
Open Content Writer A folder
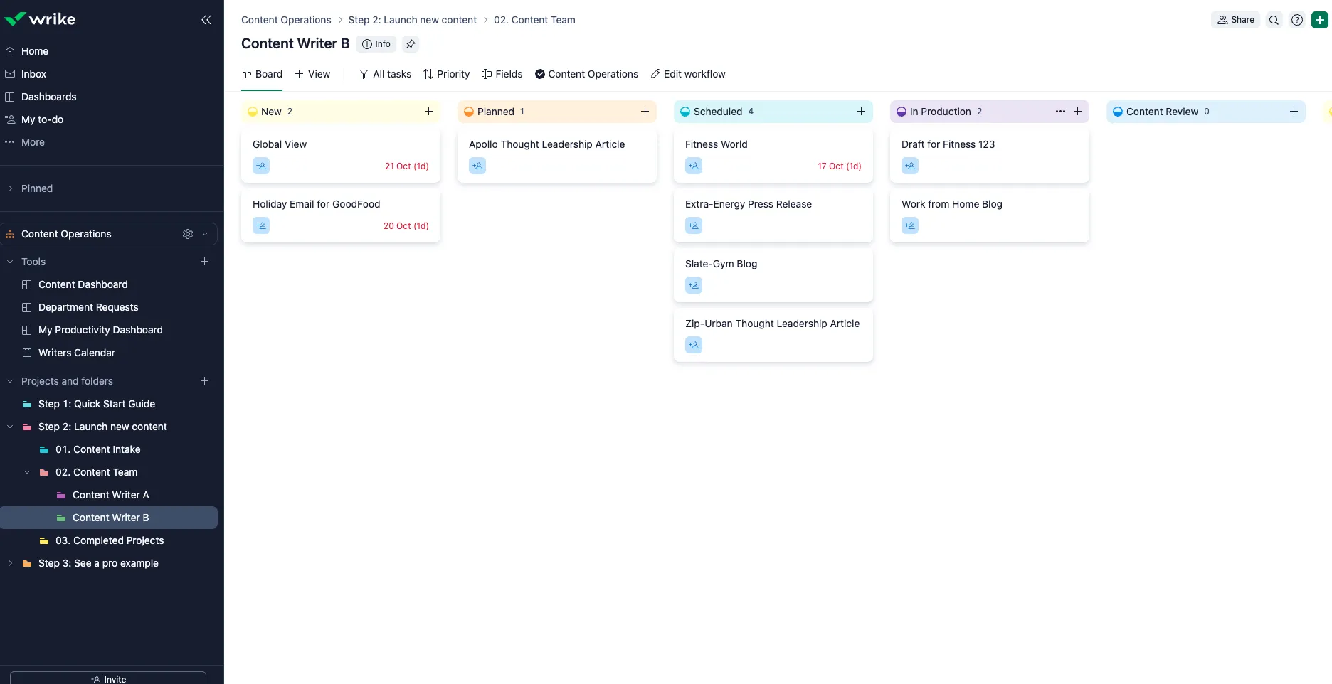[111, 495]
